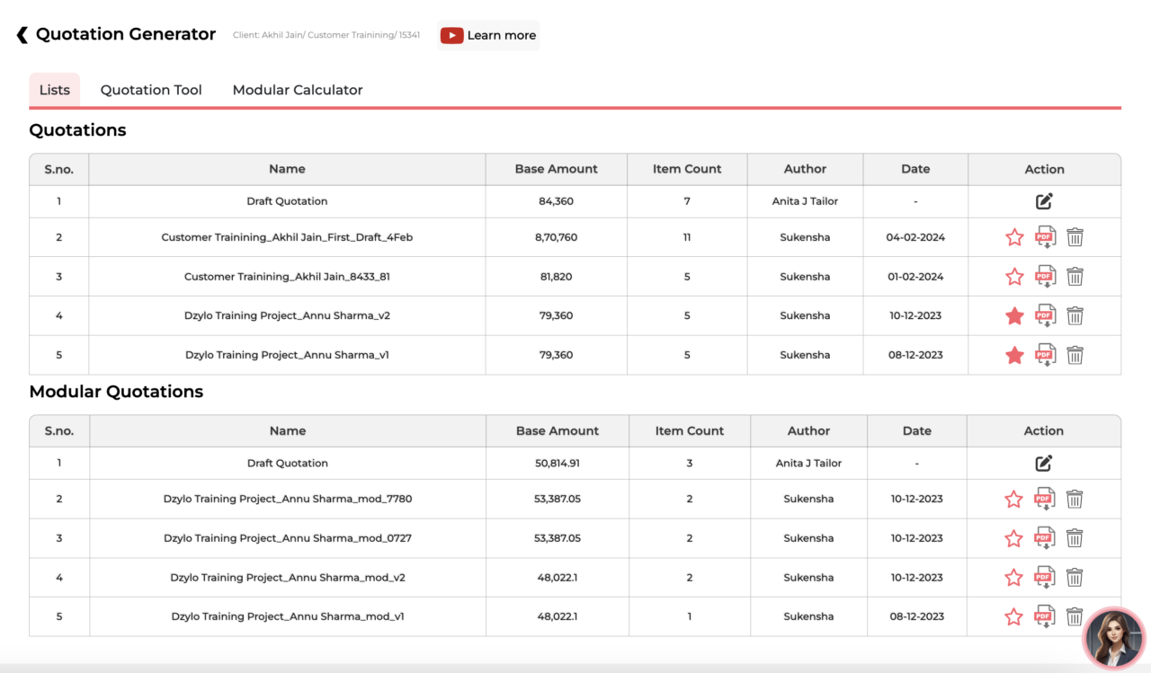Switch to the Quotation Tool tab
This screenshot has width=1151, height=673.
[x=151, y=90]
